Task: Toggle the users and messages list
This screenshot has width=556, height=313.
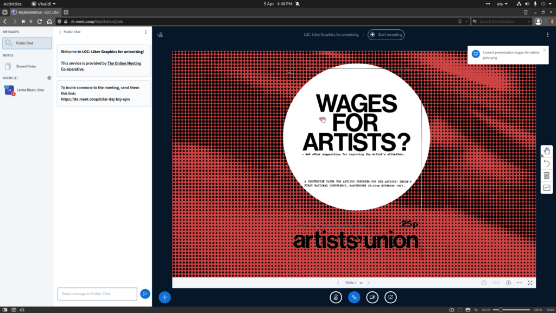Action: 160,35
